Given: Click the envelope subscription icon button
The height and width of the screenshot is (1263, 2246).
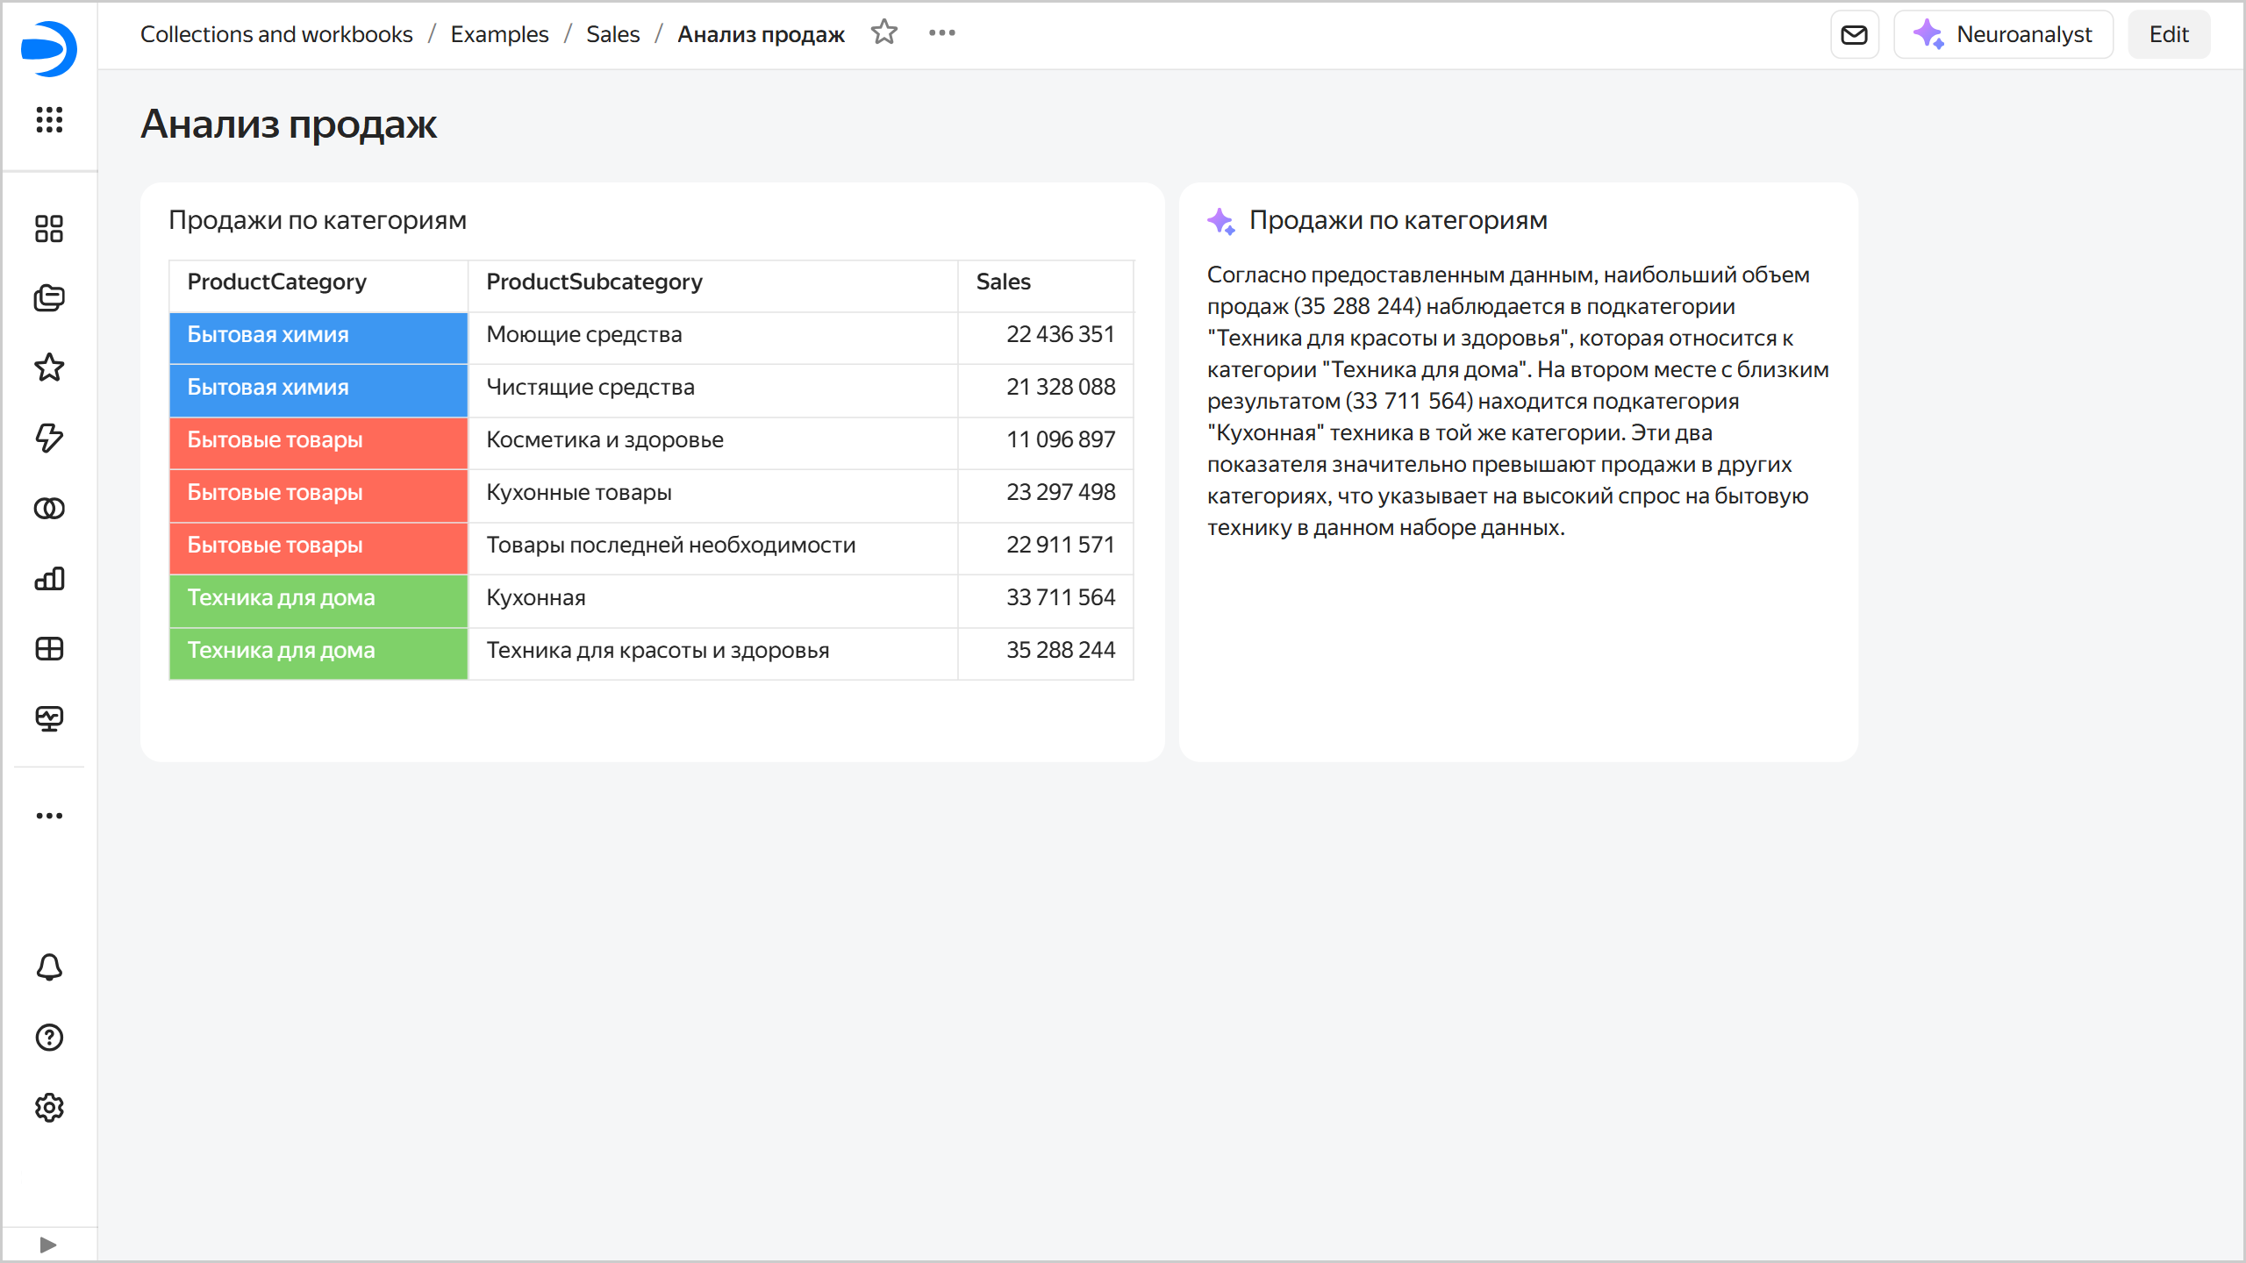Looking at the screenshot, I should coord(1855,34).
